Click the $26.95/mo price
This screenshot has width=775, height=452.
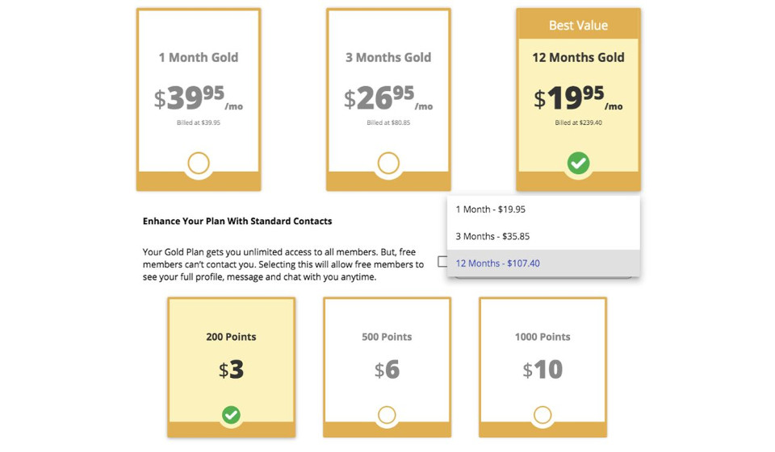388,98
